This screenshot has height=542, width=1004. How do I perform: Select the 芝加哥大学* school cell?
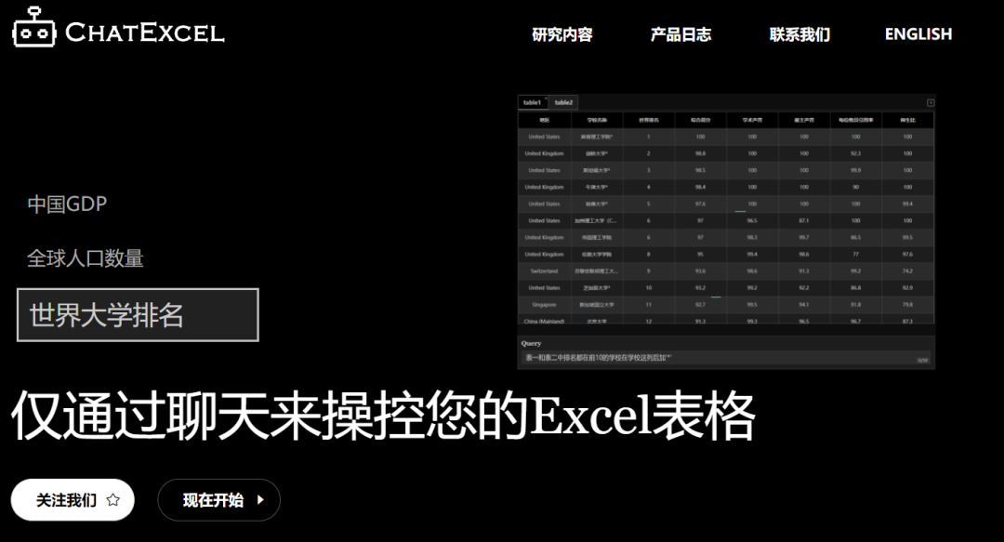click(x=597, y=287)
